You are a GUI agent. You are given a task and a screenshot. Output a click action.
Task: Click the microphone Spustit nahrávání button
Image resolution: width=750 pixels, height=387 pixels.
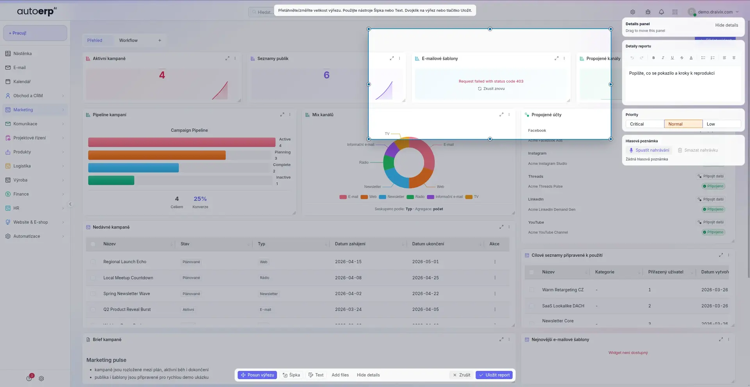pyautogui.click(x=649, y=150)
